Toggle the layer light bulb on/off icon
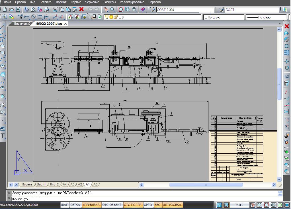The width and height of the screenshot is (291, 209). click(107, 17)
